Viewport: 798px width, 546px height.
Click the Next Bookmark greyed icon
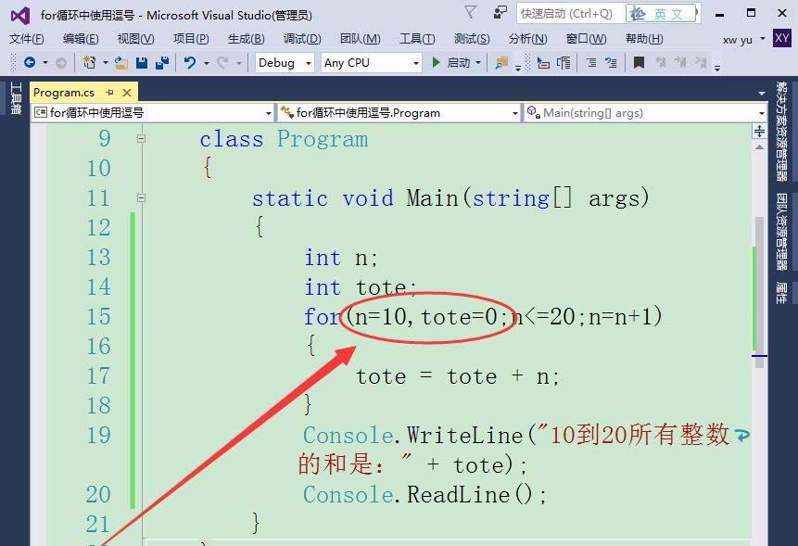[x=680, y=63]
